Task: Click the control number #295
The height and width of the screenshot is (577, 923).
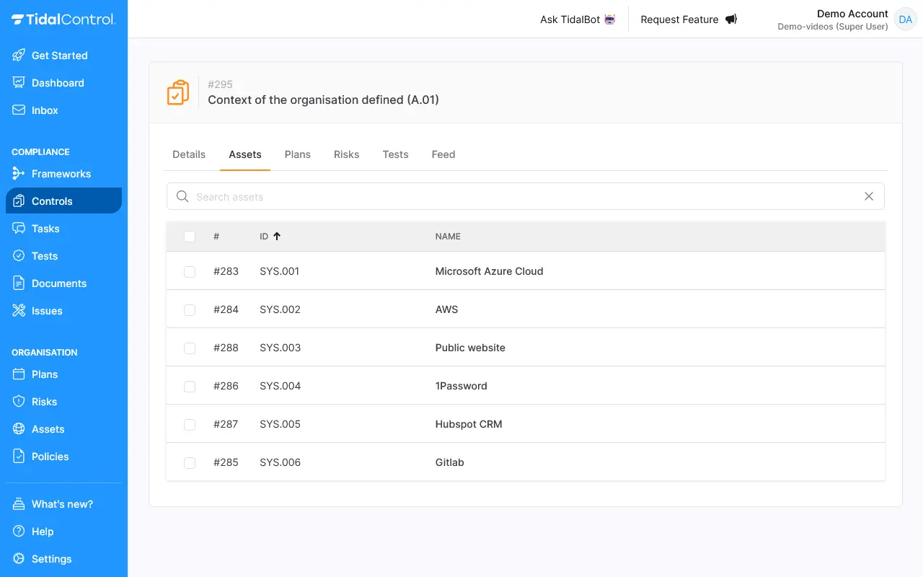Action: pos(220,84)
